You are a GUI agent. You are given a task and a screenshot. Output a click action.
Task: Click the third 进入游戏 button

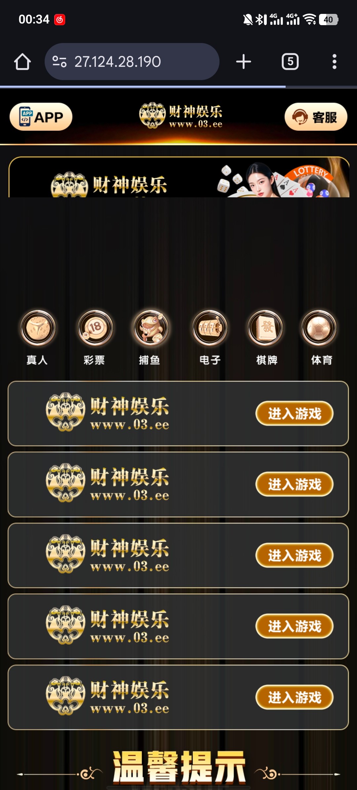pyautogui.click(x=294, y=555)
